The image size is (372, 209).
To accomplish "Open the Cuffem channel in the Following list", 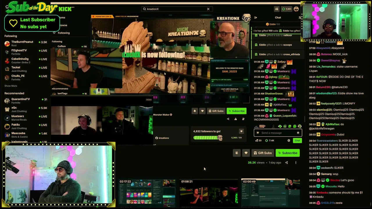I will coord(69,46).
